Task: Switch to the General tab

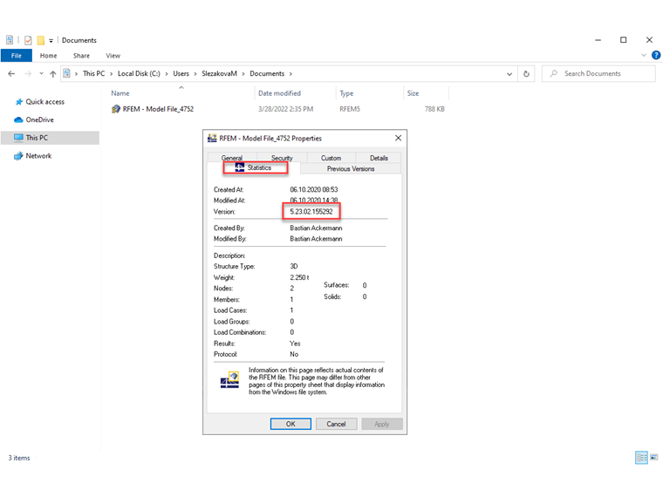Action: (x=232, y=158)
